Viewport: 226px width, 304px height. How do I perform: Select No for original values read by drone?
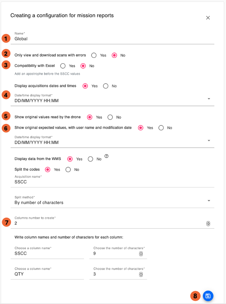coord(110,117)
